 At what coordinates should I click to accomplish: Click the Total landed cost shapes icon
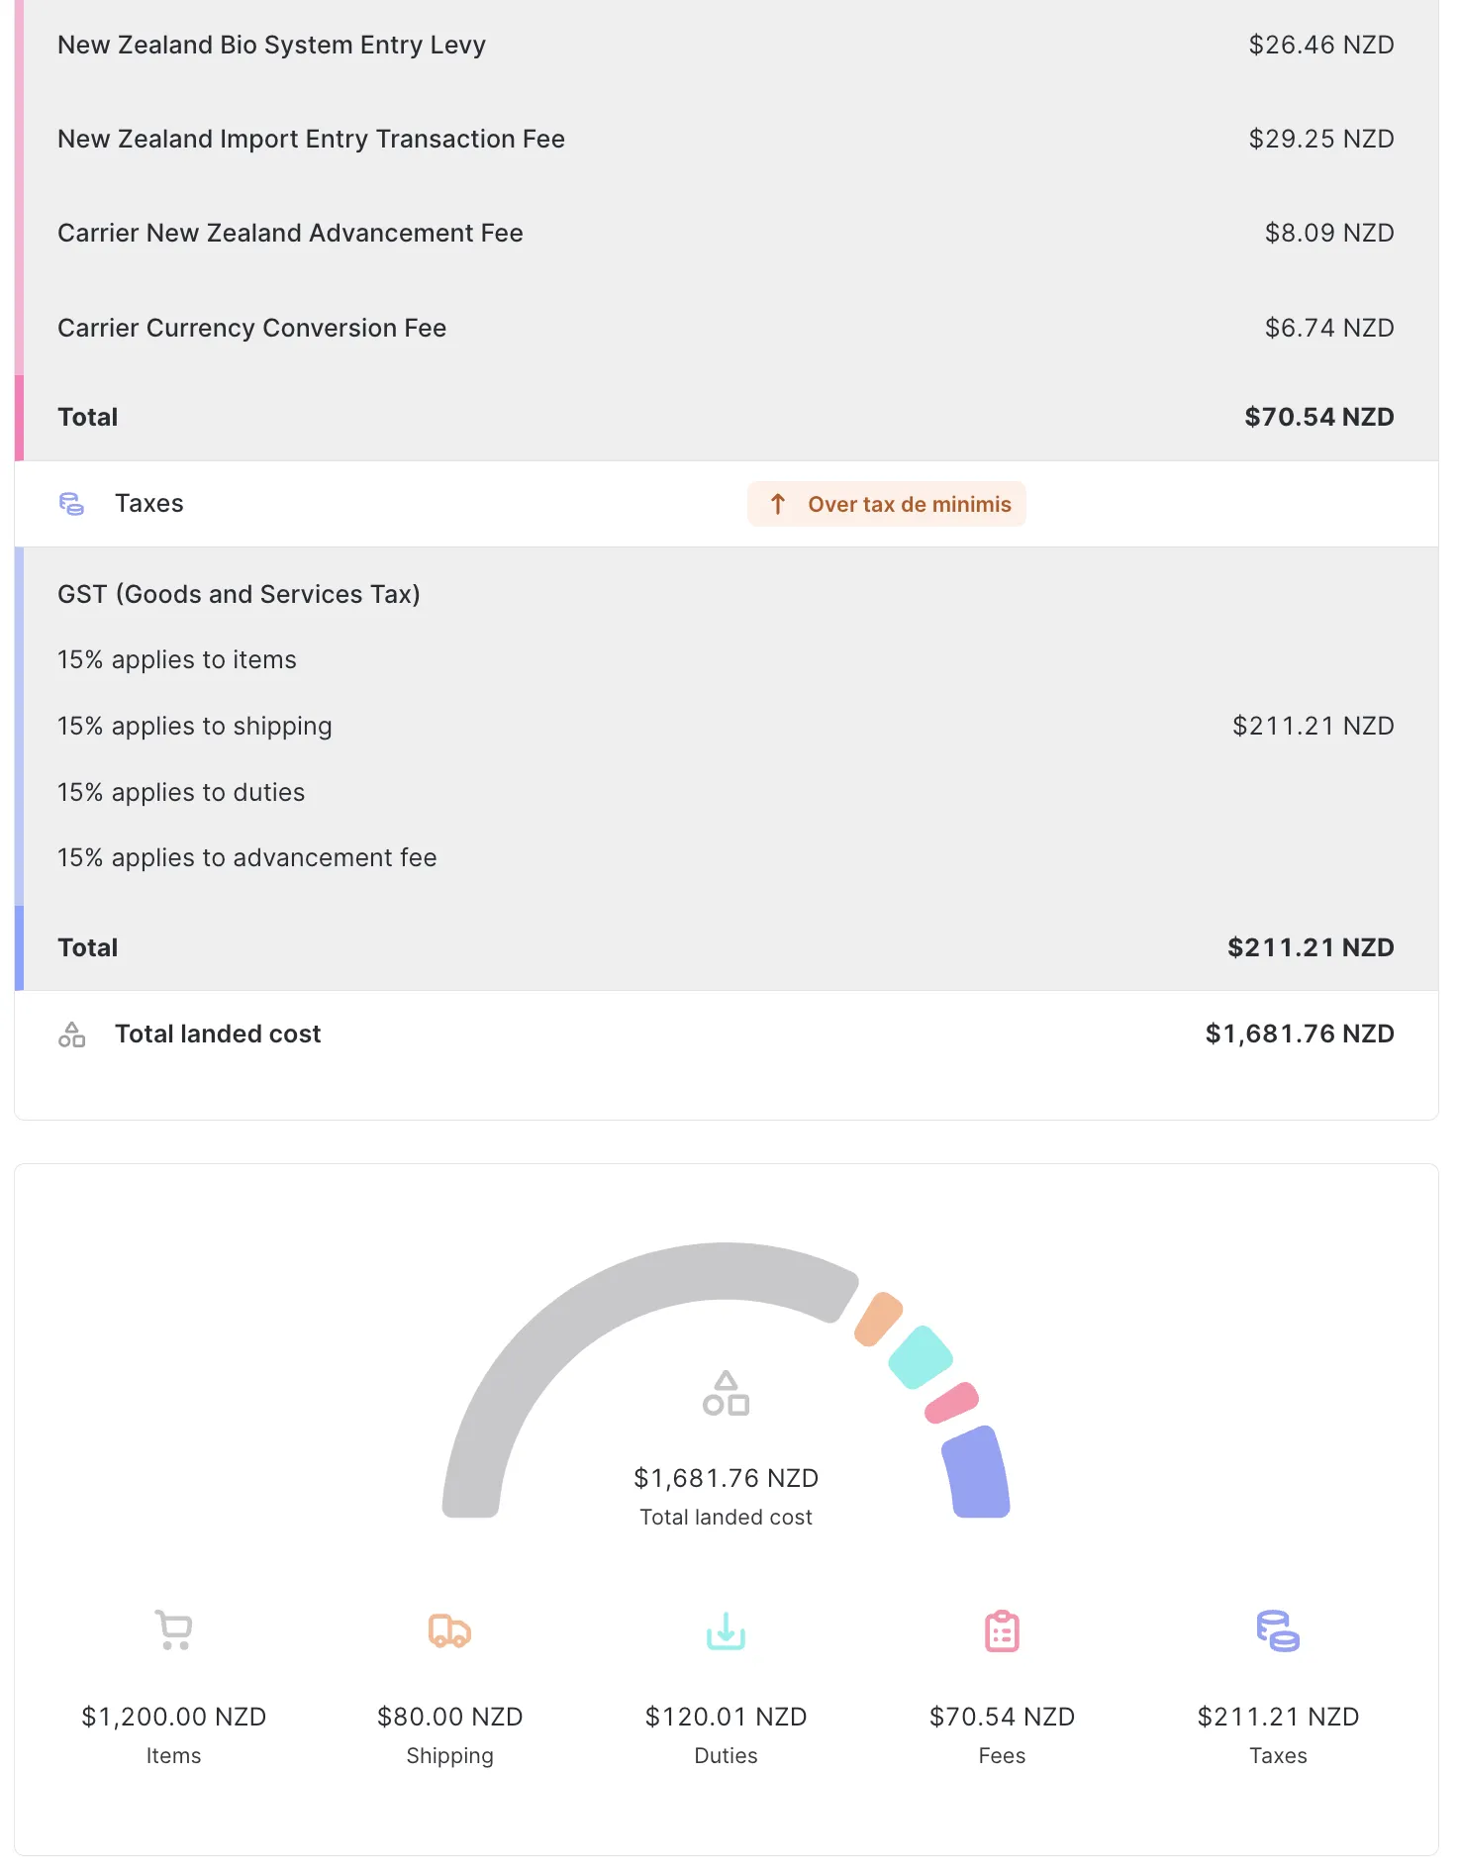(71, 1035)
